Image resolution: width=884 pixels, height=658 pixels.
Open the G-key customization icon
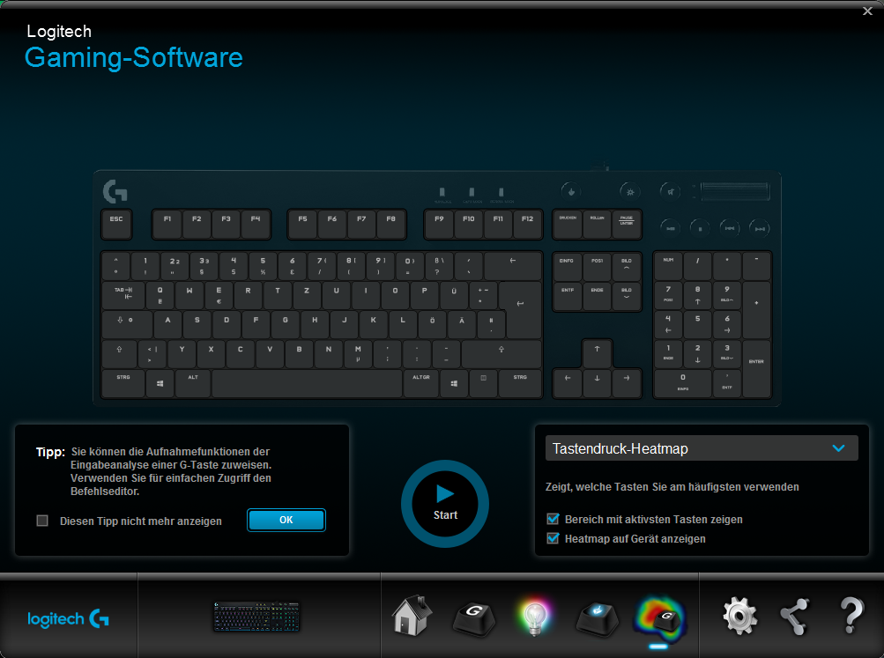[474, 618]
